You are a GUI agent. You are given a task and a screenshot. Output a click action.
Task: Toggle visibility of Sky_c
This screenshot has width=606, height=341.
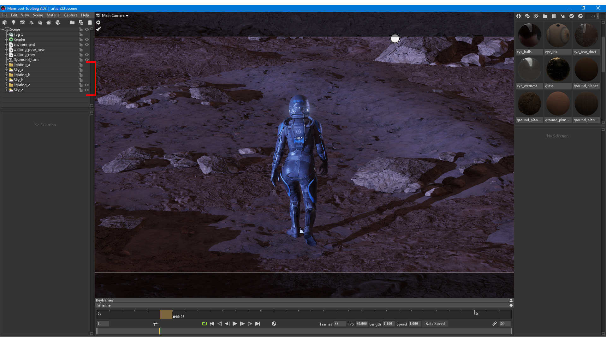click(x=87, y=90)
